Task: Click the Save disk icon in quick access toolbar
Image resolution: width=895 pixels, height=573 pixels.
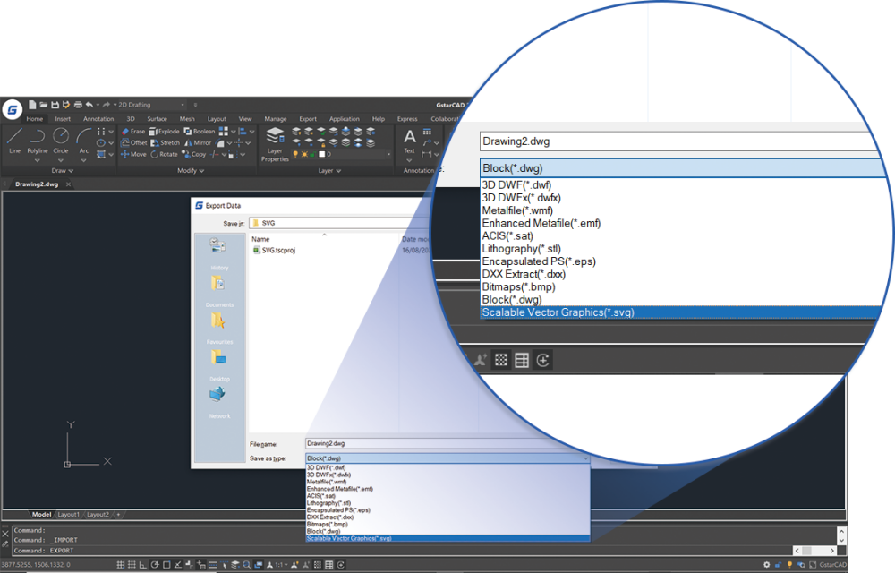Action: click(55, 105)
